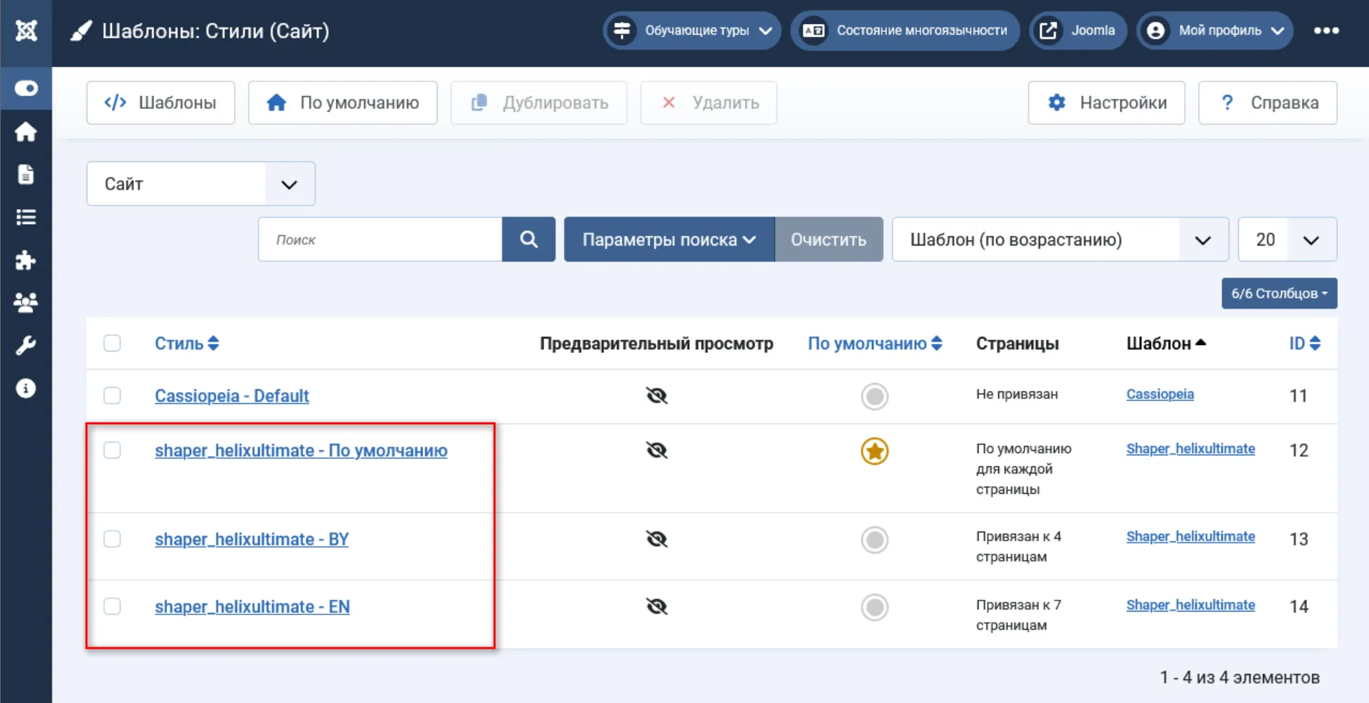
Task: Check the Cassiopeia - Default row checkbox
Action: tap(112, 396)
